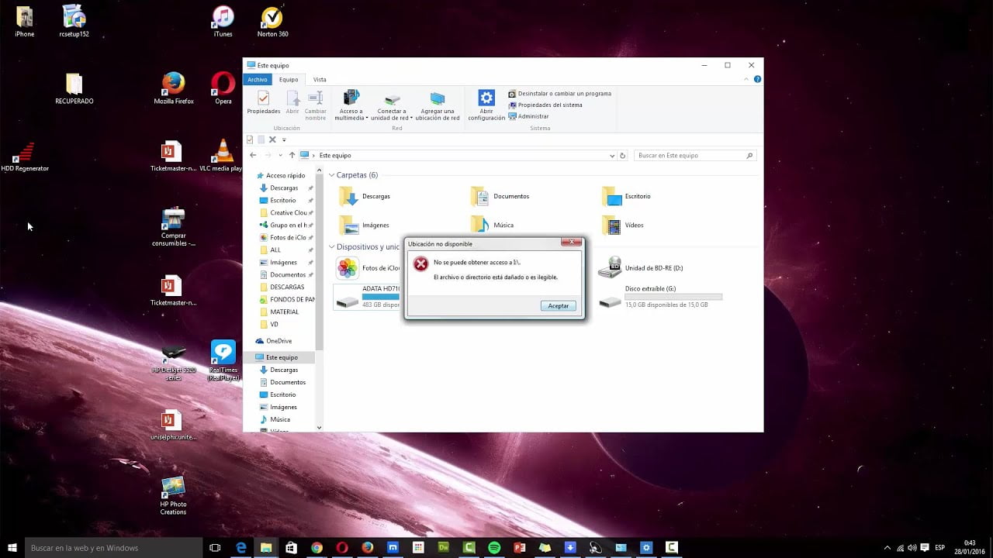Select Disco extraíble (G:) drive
Screen dimensions: 993x558
pyautogui.click(x=661, y=296)
